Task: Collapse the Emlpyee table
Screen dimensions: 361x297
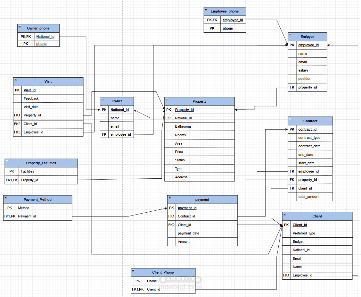Action: click(290, 35)
